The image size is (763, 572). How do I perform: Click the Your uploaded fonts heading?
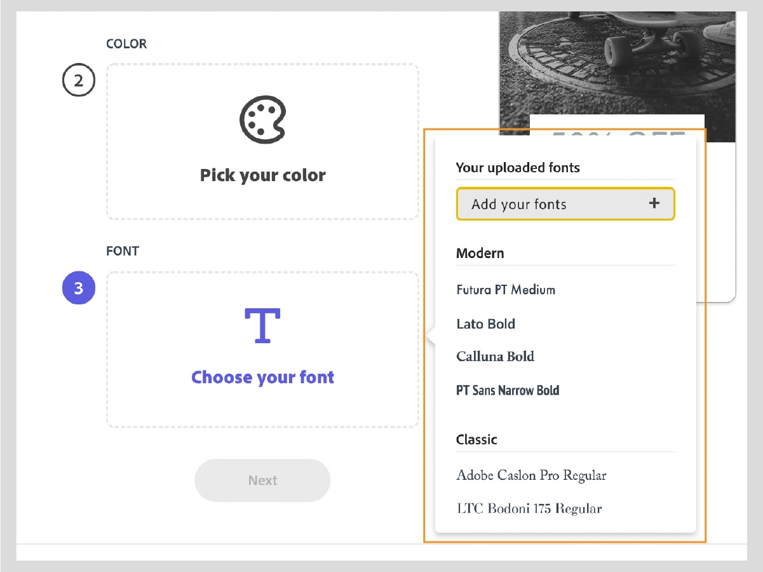pyautogui.click(x=518, y=168)
